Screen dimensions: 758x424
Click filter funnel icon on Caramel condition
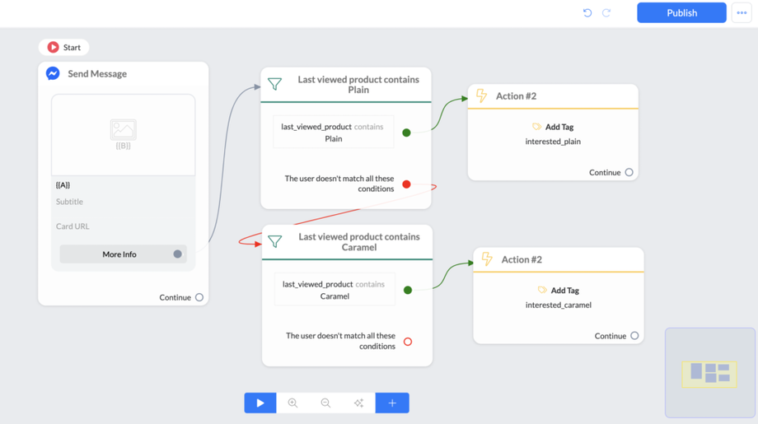click(275, 241)
